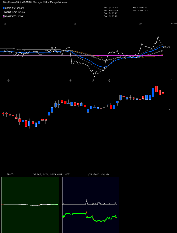Select the 'DOW MT: 25.18' legend label

(15, 12)
